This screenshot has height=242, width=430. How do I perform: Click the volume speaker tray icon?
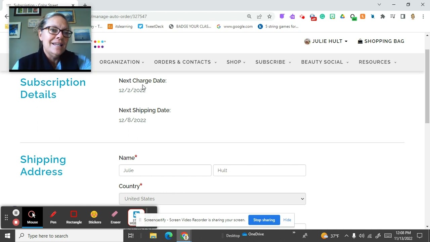click(361, 236)
